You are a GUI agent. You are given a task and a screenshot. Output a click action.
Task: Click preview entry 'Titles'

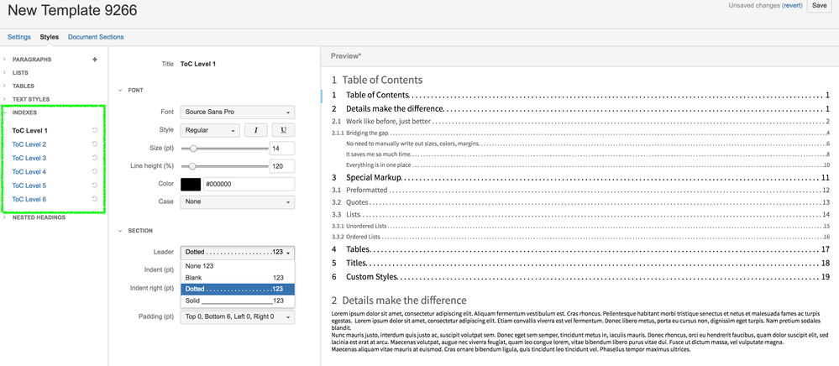coord(356,264)
